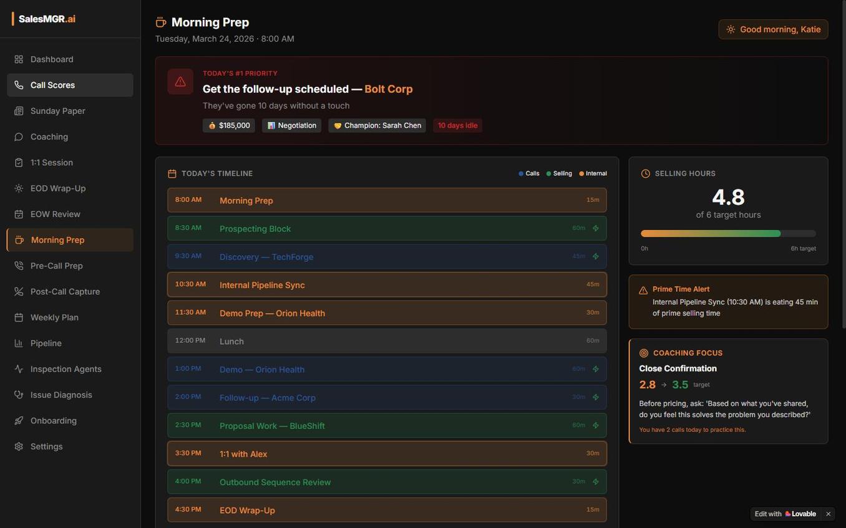
Task: Click the chat bubble icon beside Coaching
Action: [19, 137]
